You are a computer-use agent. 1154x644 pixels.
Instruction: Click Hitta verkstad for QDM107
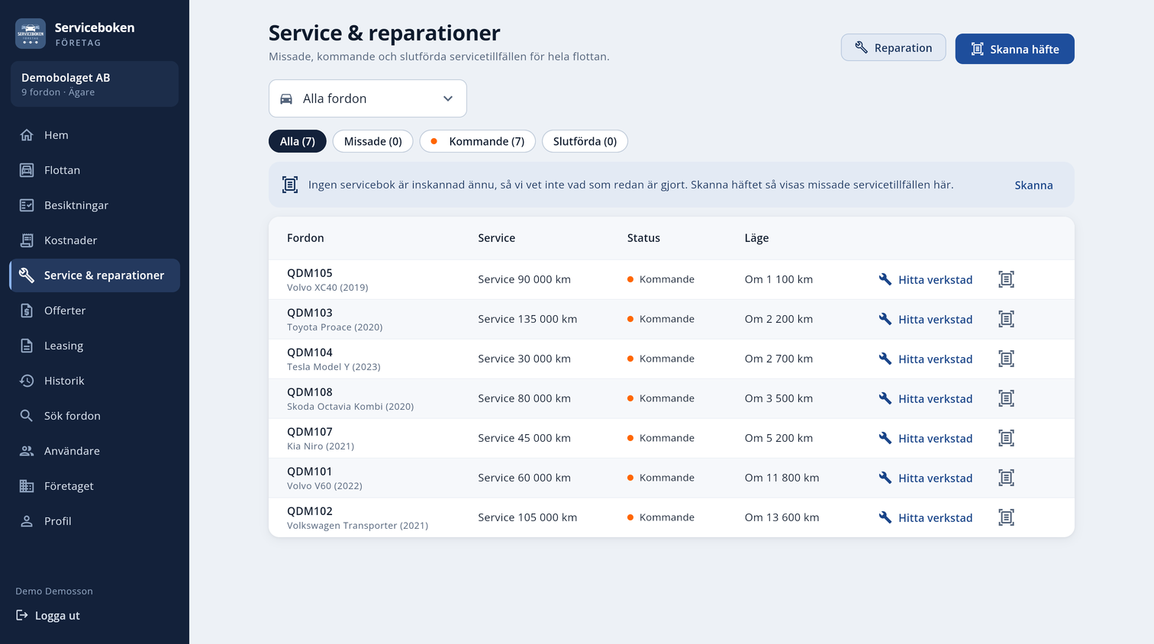(x=925, y=439)
